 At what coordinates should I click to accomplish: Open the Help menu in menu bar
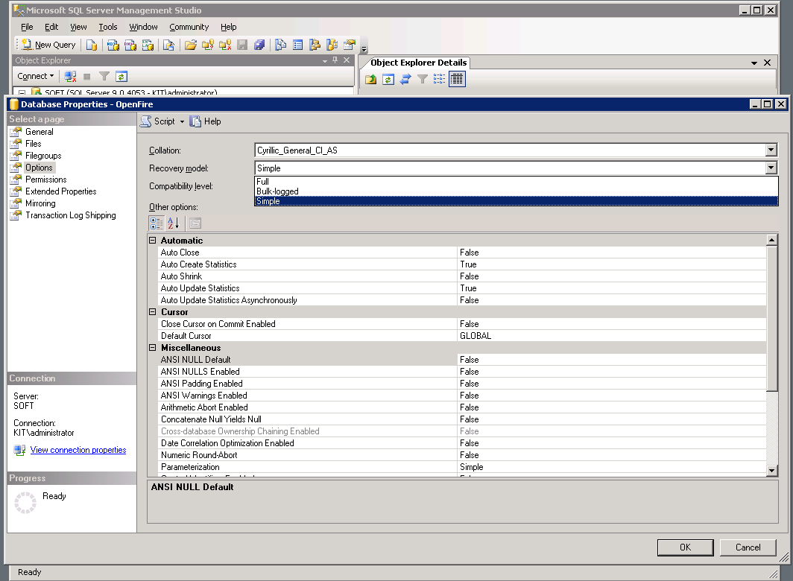[228, 27]
